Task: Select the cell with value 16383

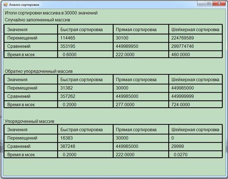Action: click(x=85, y=138)
